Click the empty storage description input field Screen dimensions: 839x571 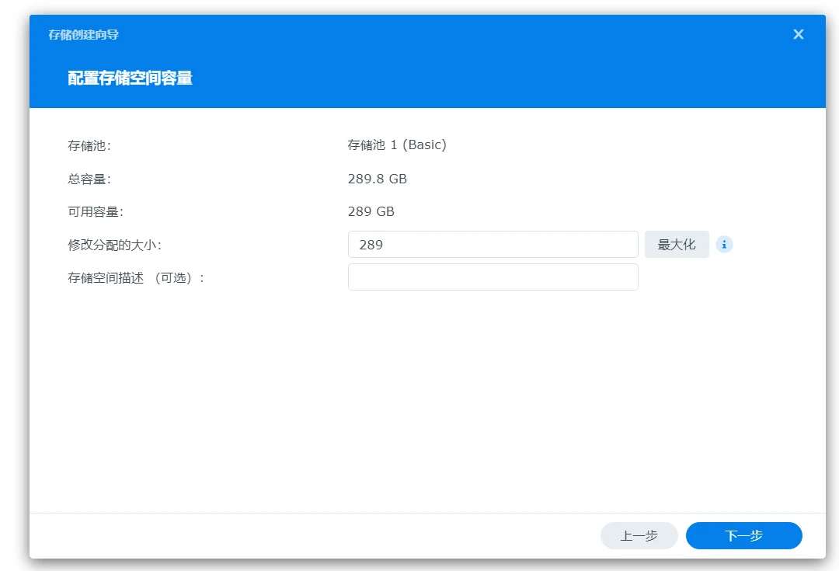493,277
